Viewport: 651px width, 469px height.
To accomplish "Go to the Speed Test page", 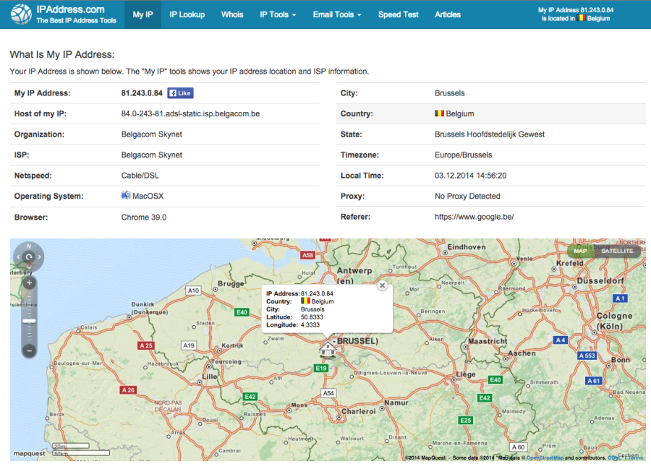I will tap(398, 14).
